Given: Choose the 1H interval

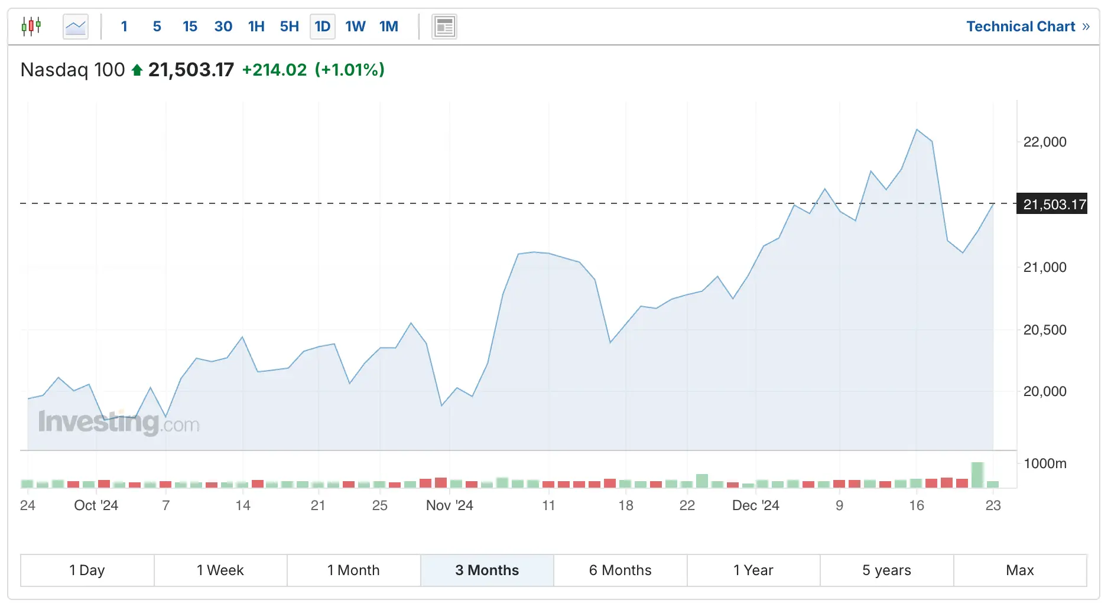Looking at the screenshot, I should coord(256,27).
